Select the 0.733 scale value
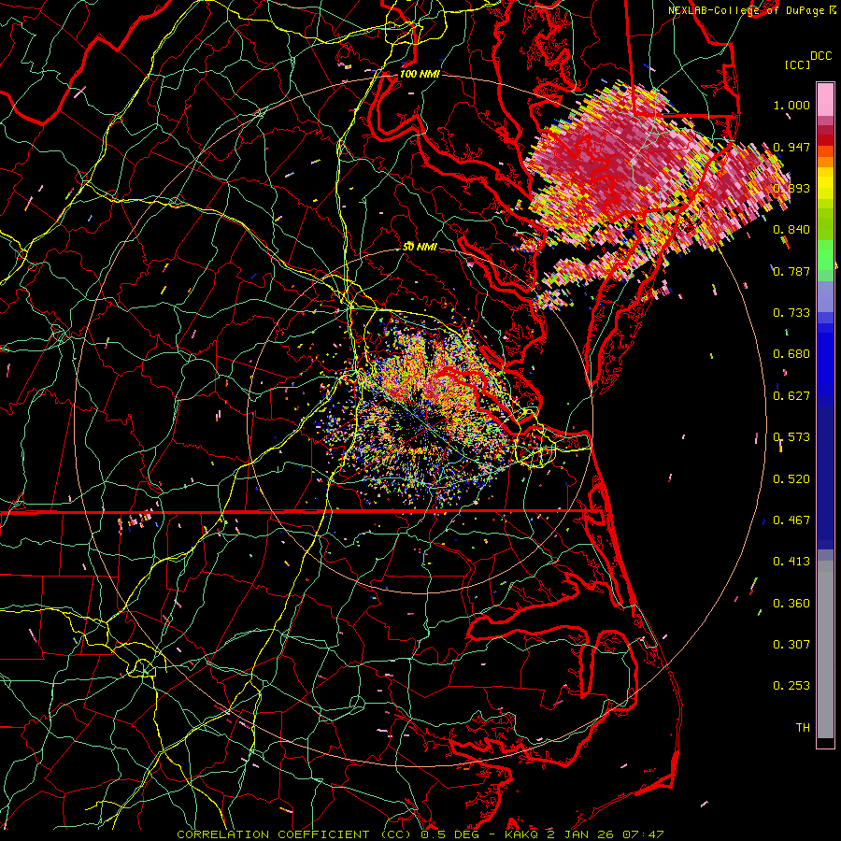The image size is (841, 841). [791, 313]
